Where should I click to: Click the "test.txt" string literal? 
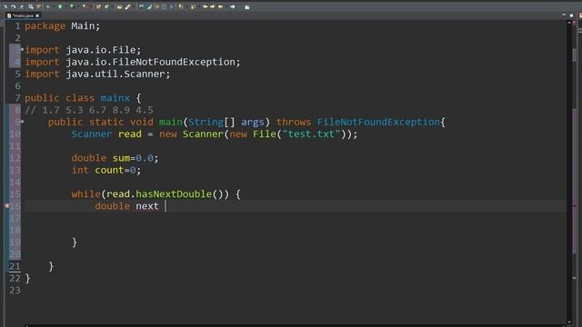pos(311,134)
